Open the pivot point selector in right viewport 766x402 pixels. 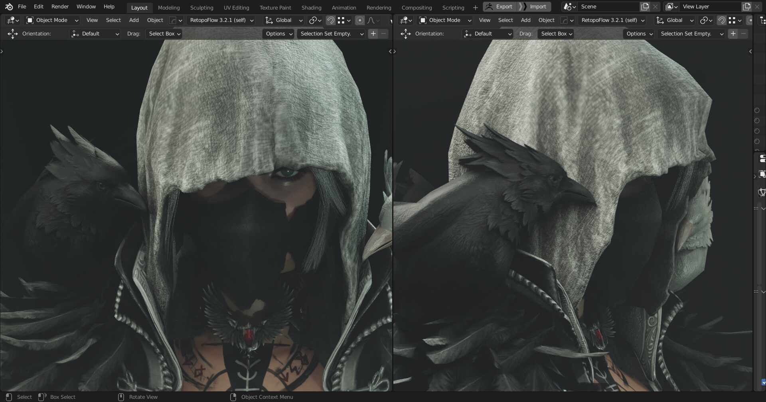(x=707, y=20)
